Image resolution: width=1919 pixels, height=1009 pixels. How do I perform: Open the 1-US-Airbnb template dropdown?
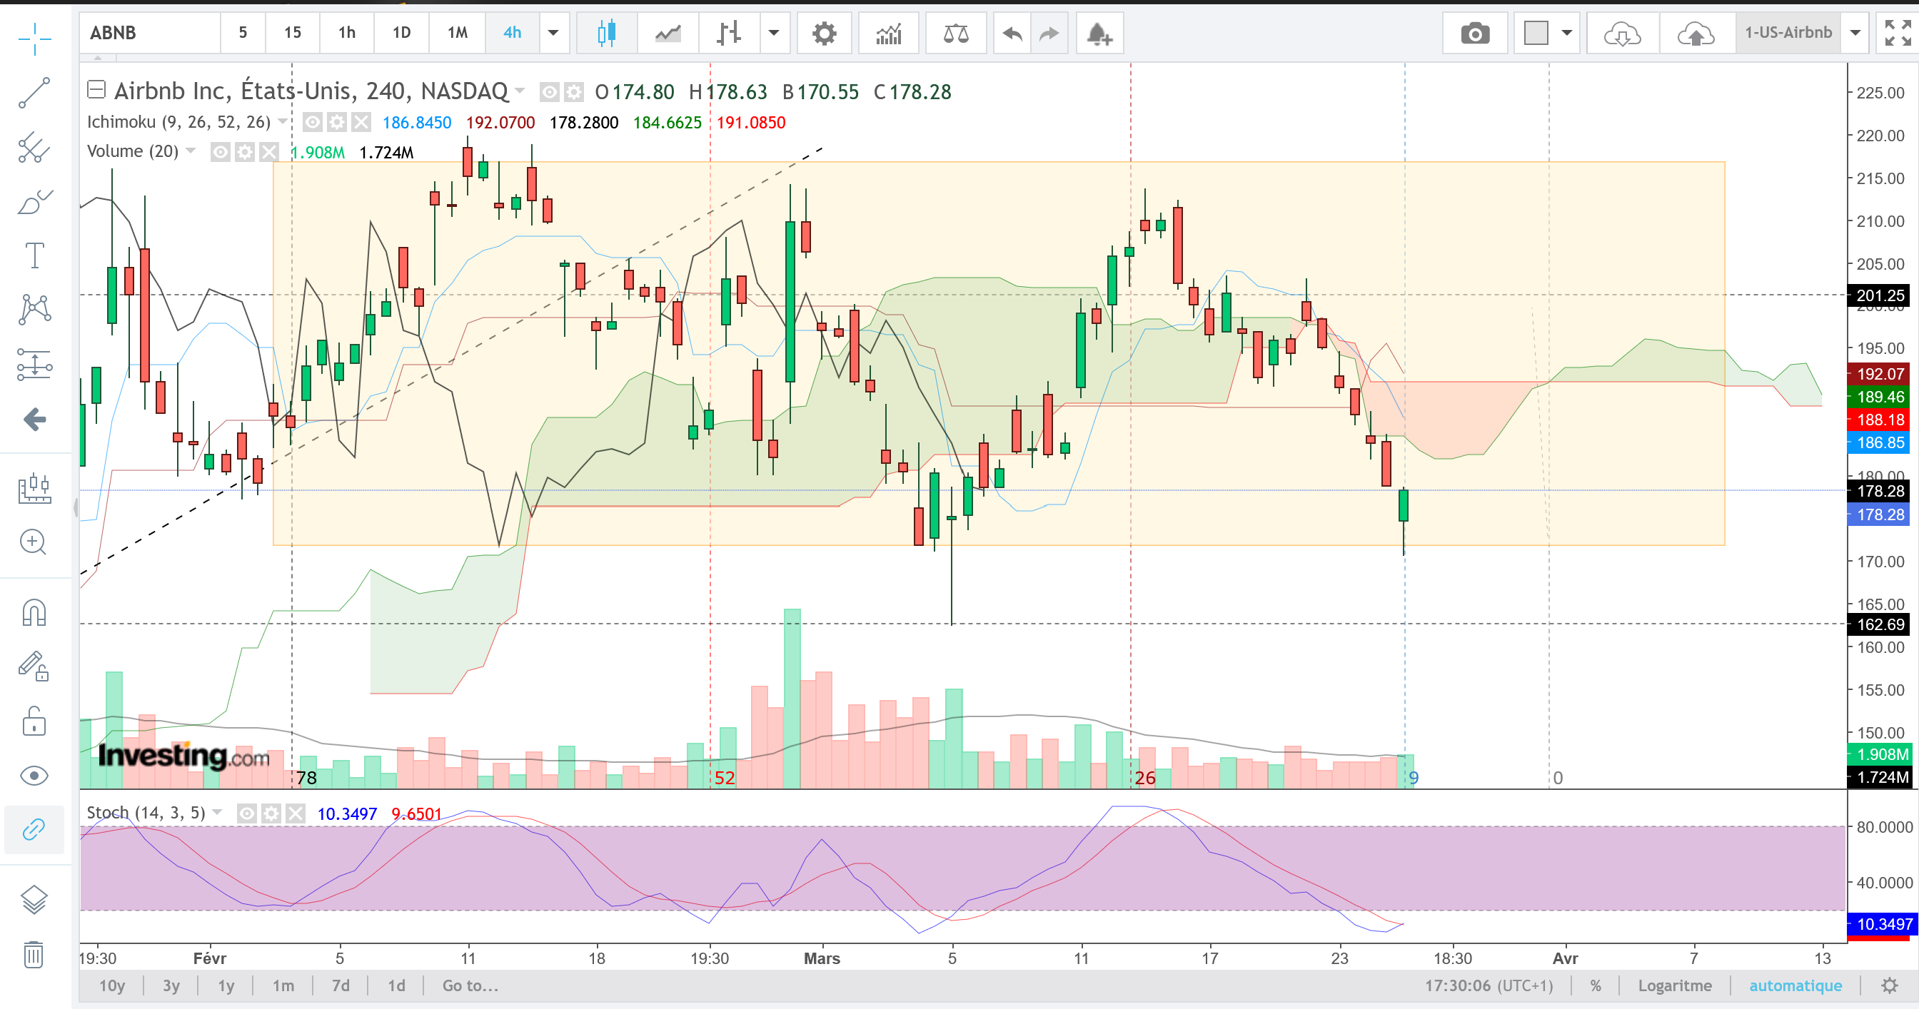(1855, 33)
